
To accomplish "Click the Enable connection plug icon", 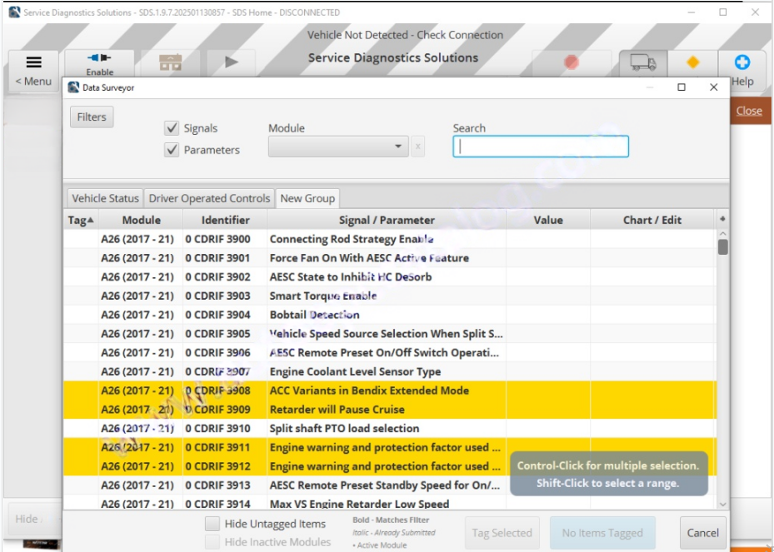I will pyautogui.click(x=99, y=58).
